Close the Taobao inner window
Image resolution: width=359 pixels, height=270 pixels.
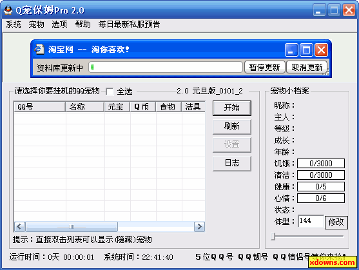(x=321, y=50)
